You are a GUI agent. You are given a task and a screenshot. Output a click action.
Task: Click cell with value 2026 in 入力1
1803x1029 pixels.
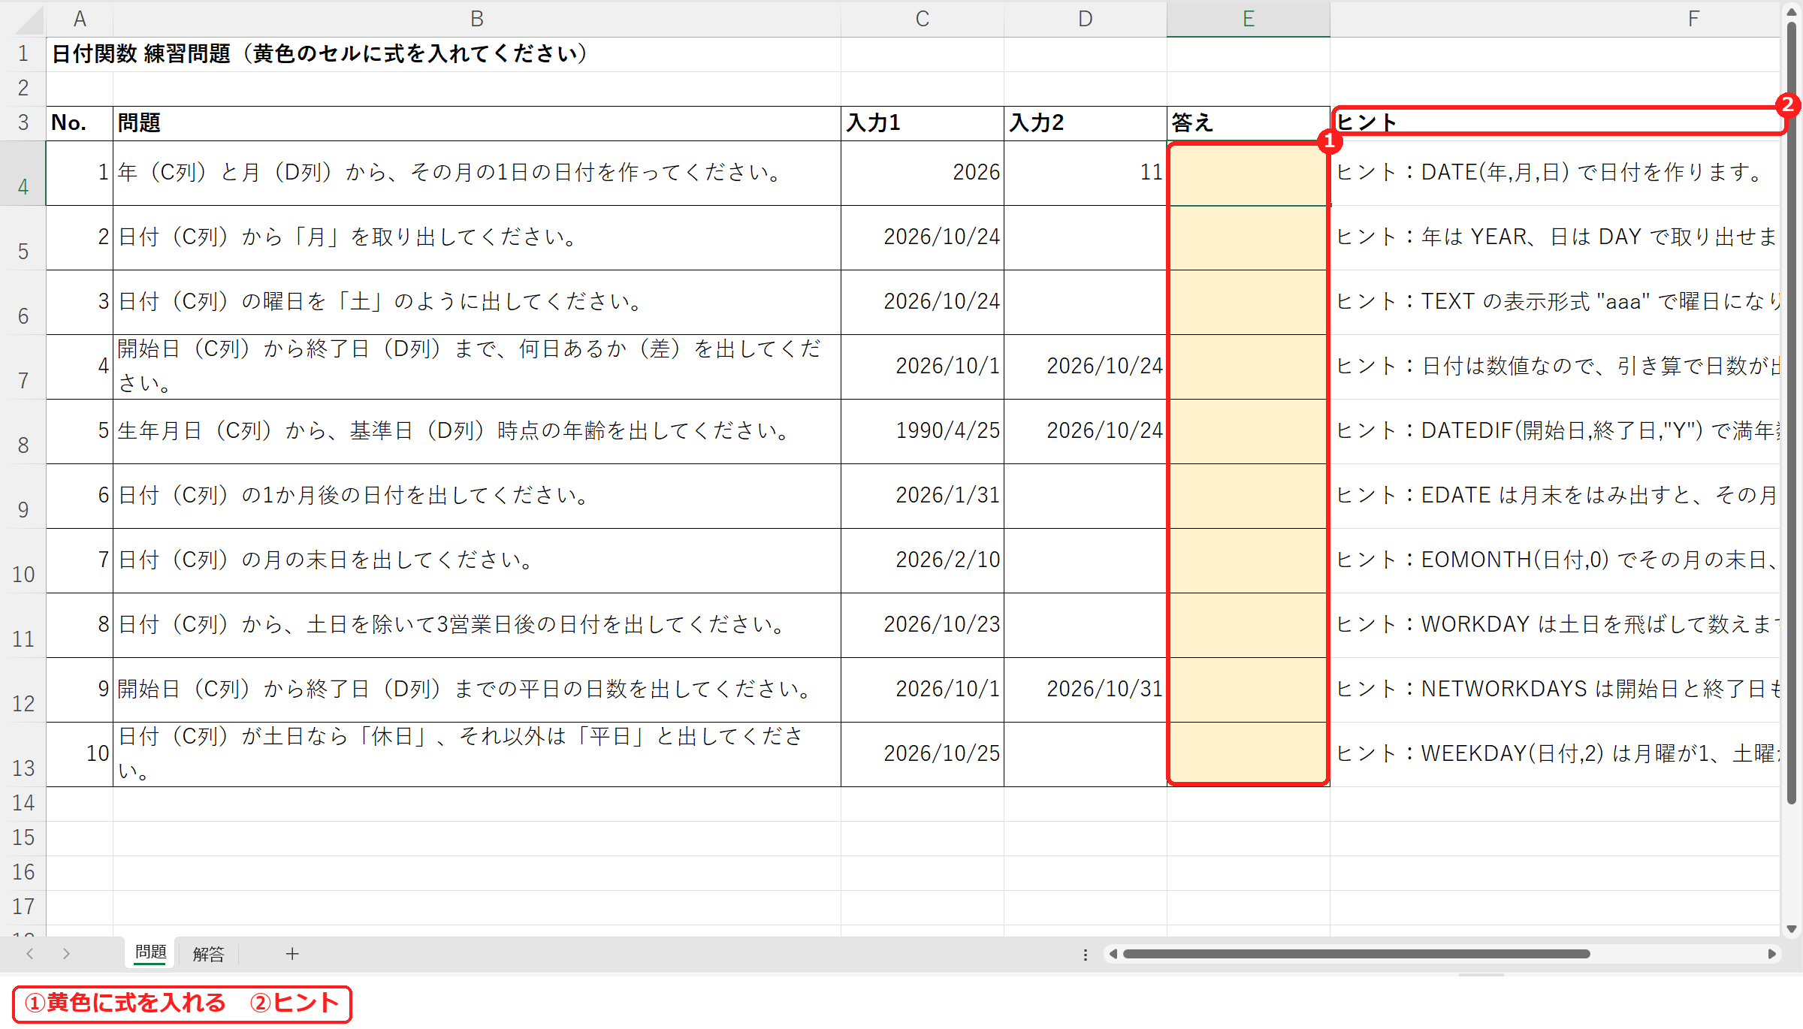click(x=923, y=173)
